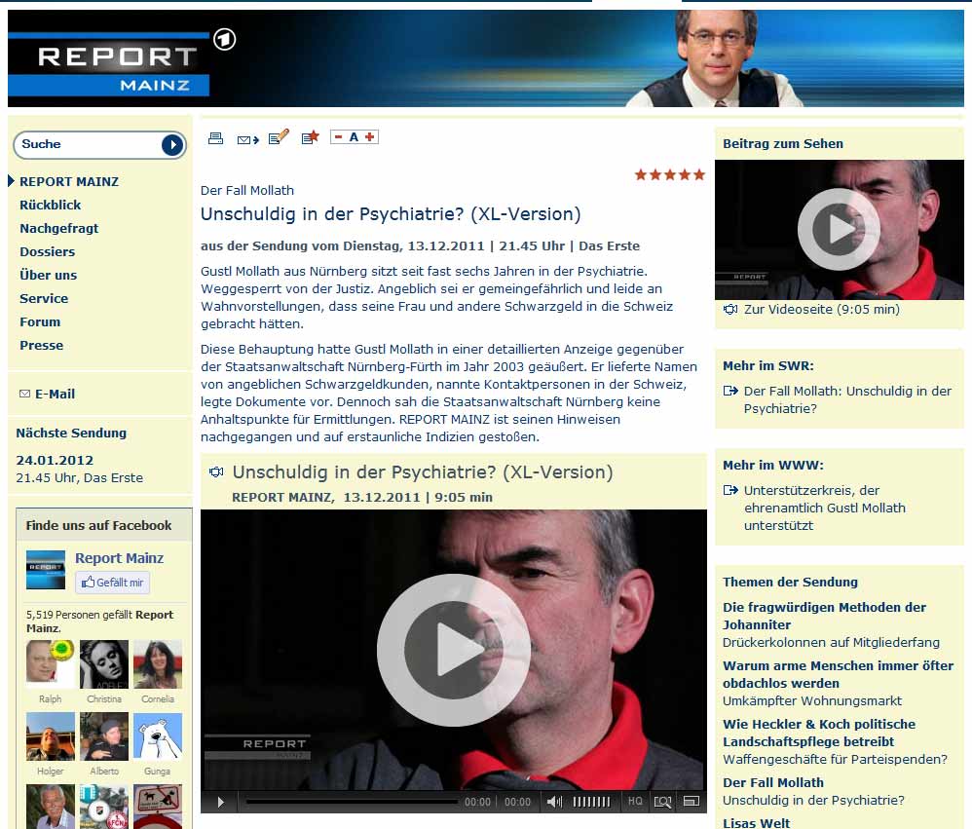Click the video progress bar

[352, 802]
